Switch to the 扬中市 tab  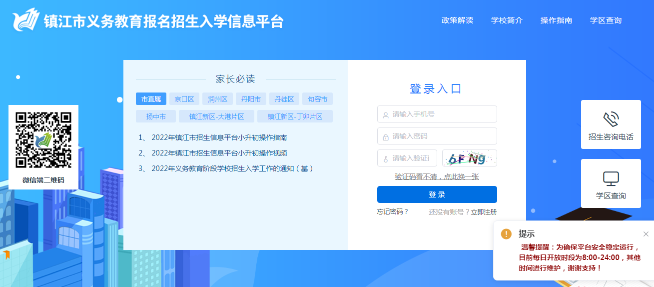coord(156,116)
